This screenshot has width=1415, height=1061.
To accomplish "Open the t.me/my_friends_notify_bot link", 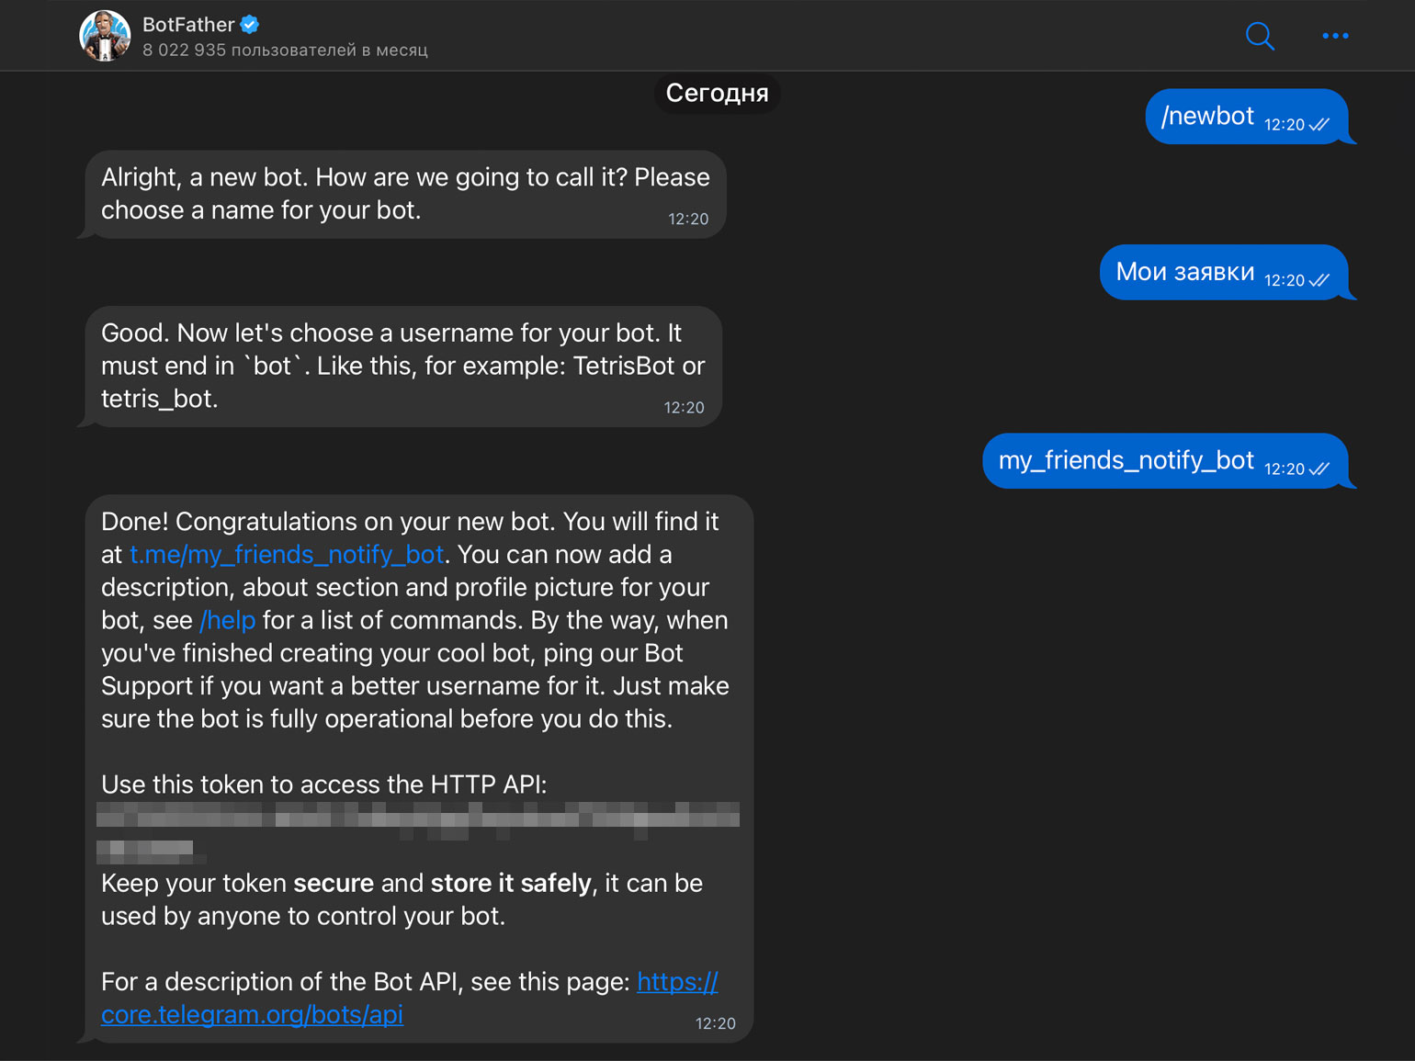I will [x=287, y=555].
